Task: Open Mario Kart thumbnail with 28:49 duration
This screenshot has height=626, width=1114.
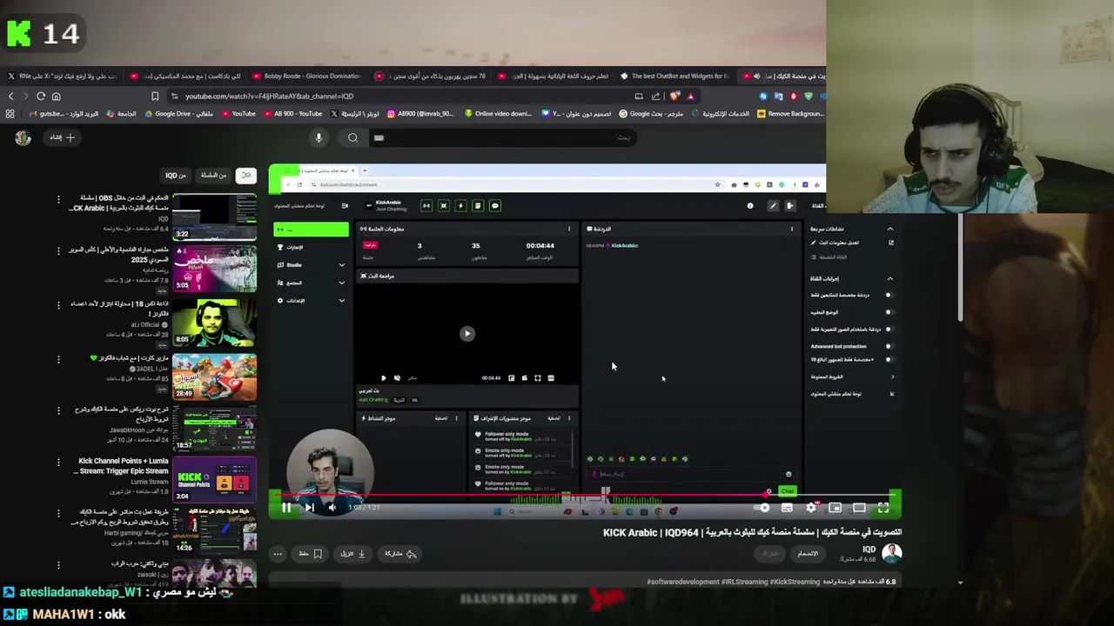Action: point(214,376)
